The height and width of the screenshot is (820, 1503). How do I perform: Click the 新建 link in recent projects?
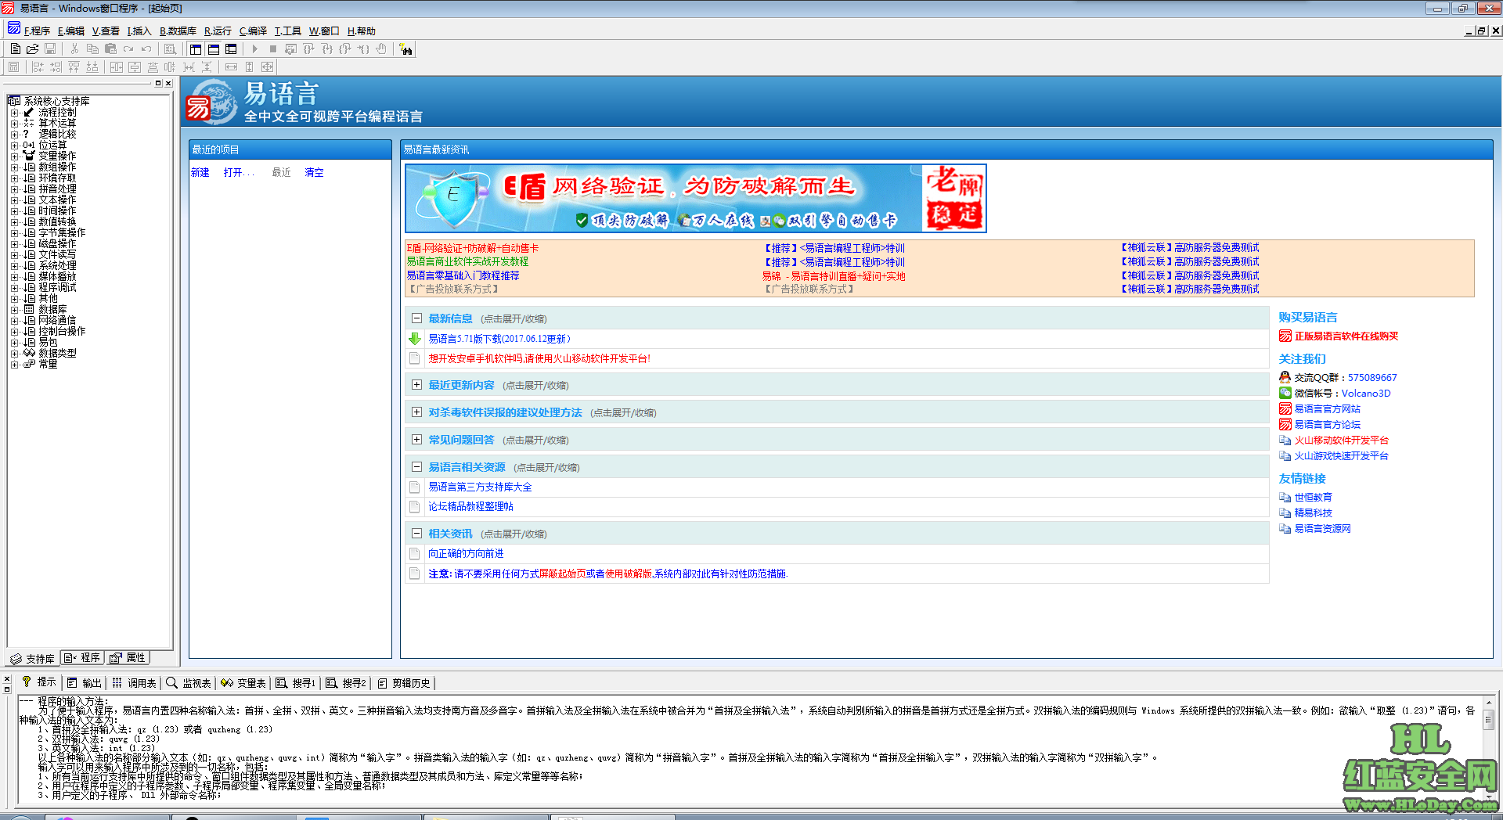click(200, 172)
